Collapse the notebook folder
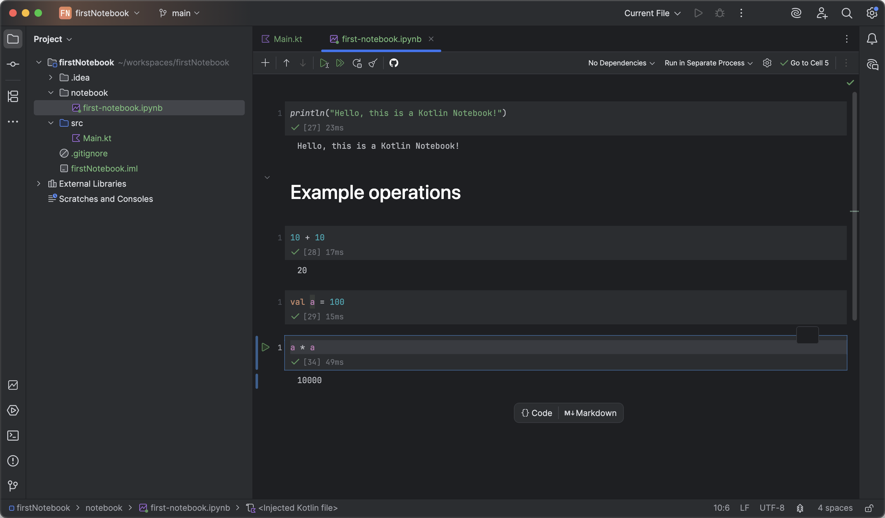This screenshot has width=885, height=518. 51,92
